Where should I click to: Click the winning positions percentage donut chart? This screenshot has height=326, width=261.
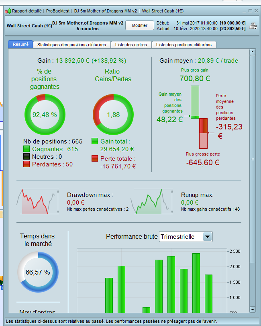point(45,115)
